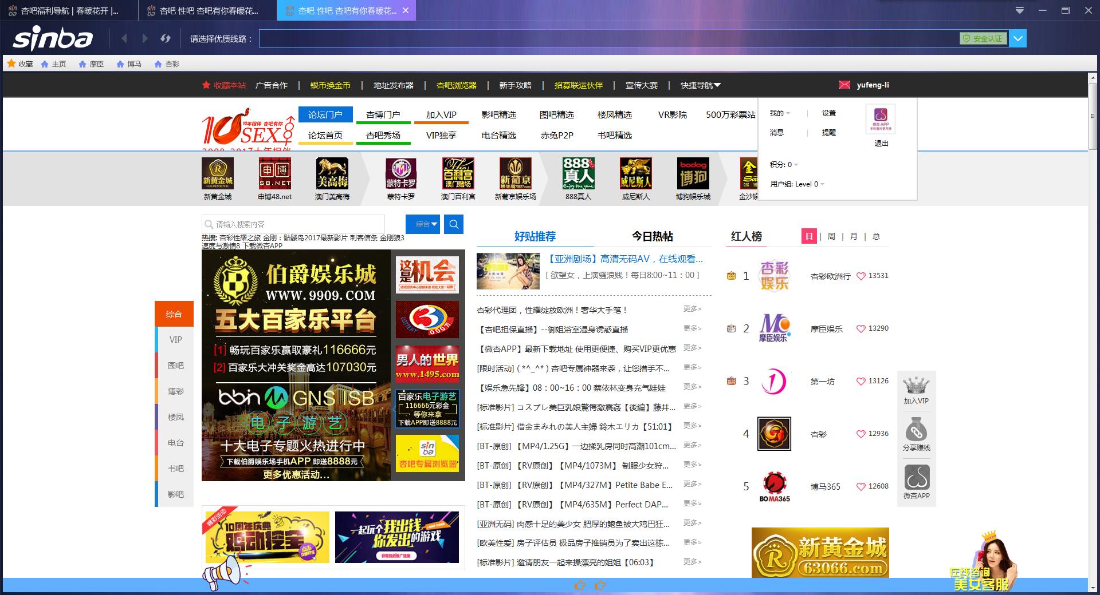Open 加入VIP in the nav menu
The height and width of the screenshot is (595, 1100).
click(441, 114)
